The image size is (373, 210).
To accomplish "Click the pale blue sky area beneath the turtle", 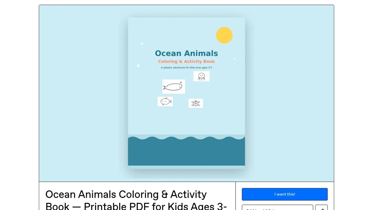I will 196,121.
